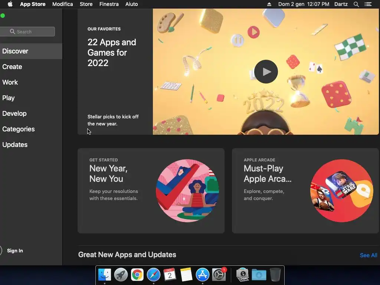380x285 pixels.
Task: Open Safari compass icon in dock
Action: [153, 275]
